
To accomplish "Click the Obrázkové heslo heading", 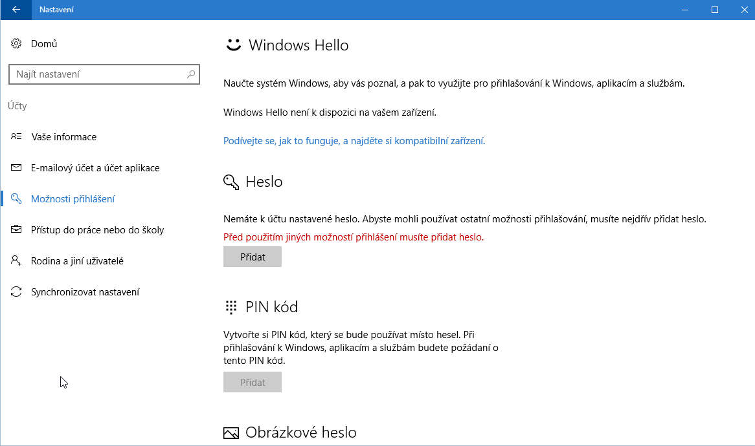I will (x=301, y=432).
